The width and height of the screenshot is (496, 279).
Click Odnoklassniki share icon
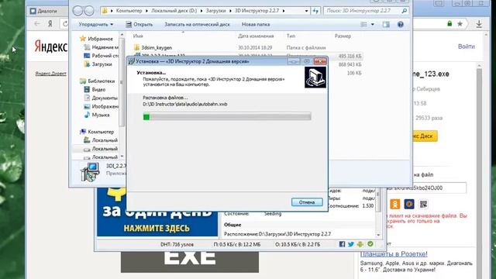[x=395, y=204]
